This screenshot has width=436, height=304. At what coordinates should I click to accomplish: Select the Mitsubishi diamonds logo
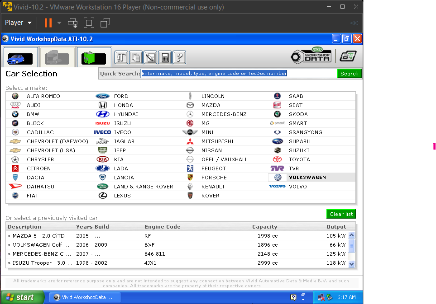[x=190, y=141]
